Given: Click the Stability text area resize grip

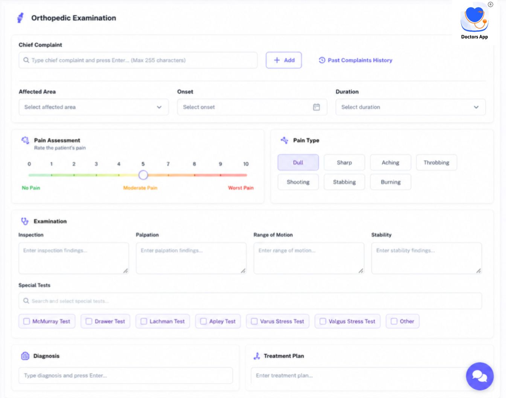Looking at the screenshot, I should (479, 271).
